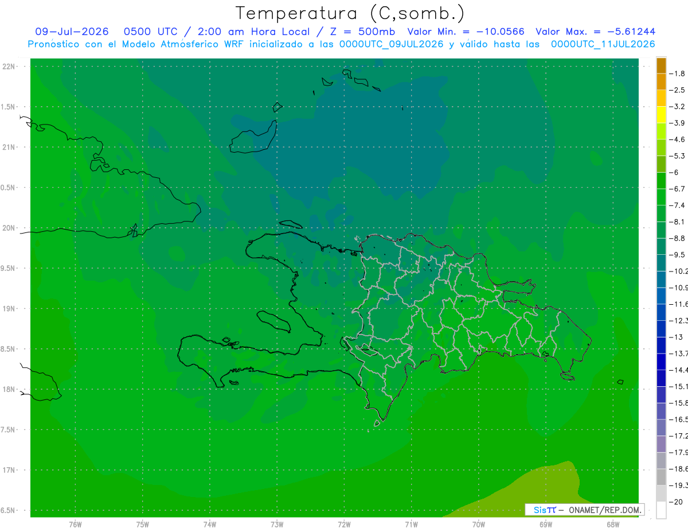688x532 pixels.
Task: Click the '-13' legend value
Action: [x=675, y=337]
